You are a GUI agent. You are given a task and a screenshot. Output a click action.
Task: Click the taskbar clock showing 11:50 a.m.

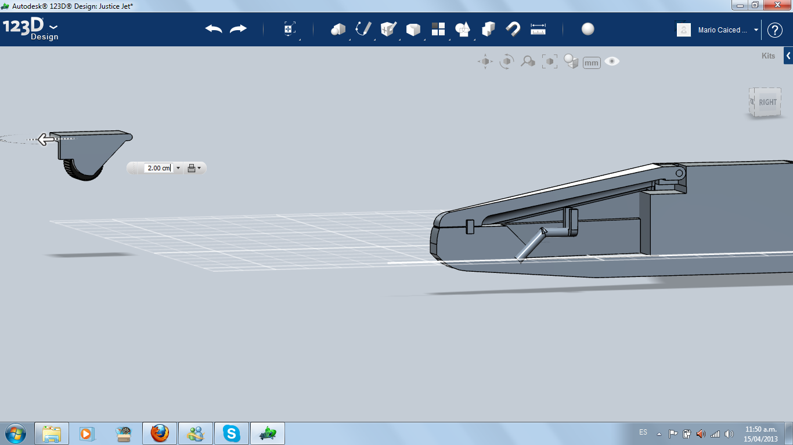[x=760, y=434]
